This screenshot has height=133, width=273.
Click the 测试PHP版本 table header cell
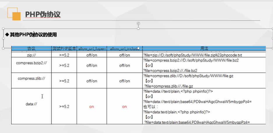(64, 49)
